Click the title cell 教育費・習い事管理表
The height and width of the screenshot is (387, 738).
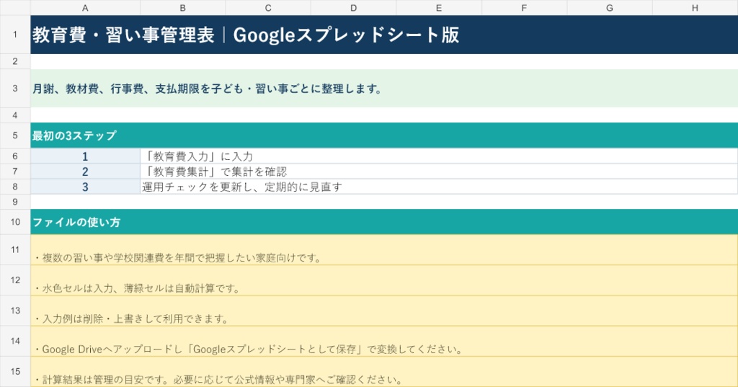[384, 35]
